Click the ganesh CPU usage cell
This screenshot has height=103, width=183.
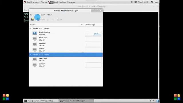[93, 65]
